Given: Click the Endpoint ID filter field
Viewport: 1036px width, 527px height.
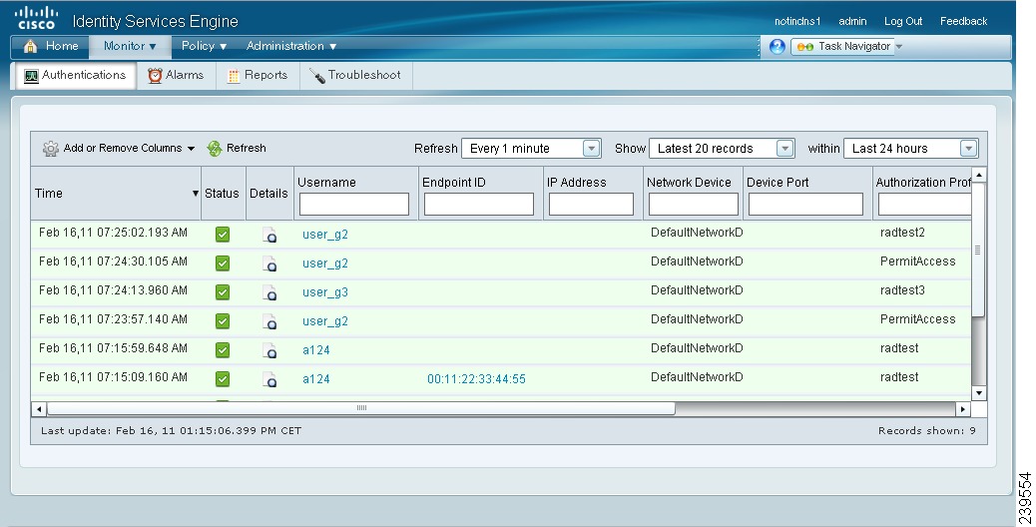Looking at the screenshot, I should pyautogui.click(x=479, y=204).
